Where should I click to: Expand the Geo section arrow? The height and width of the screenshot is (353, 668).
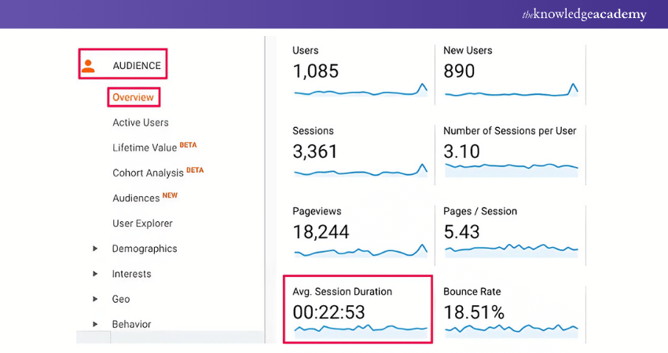[95, 299]
